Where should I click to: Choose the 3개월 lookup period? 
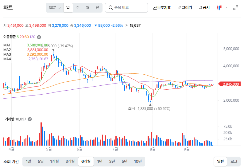(x=70, y=162)
